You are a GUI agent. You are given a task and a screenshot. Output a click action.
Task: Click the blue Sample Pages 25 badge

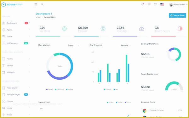click(x=26, y=94)
